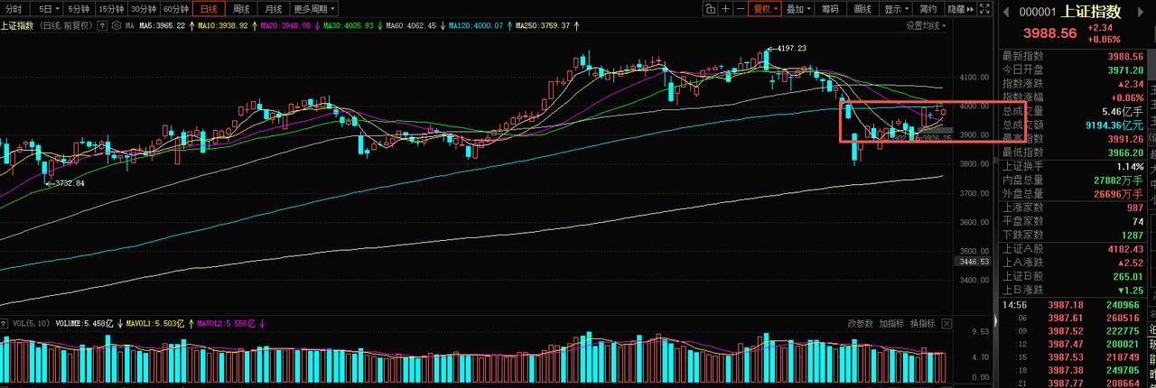Image resolution: width=1156 pixels, height=388 pixels.
Task: Open the 显示 display dropdown
Action: [x=896, y=9]
